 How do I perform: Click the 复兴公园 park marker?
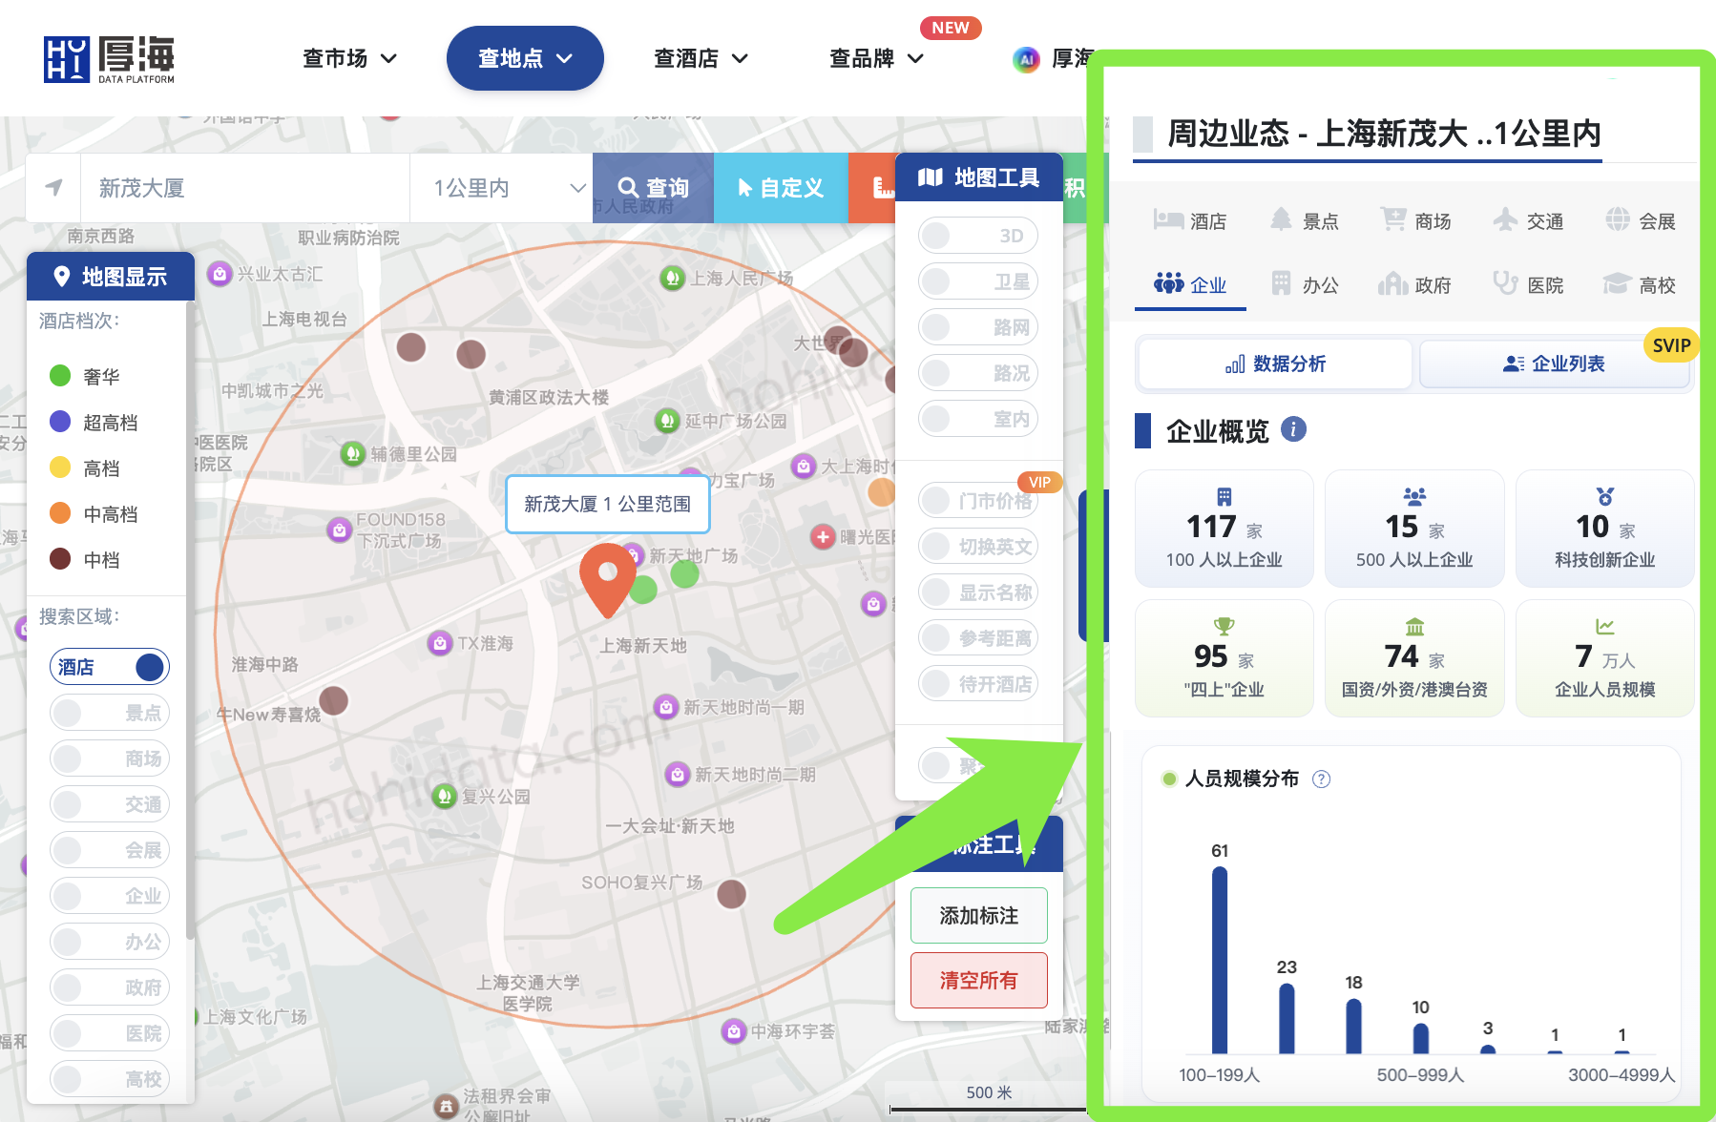pos(444,796)
